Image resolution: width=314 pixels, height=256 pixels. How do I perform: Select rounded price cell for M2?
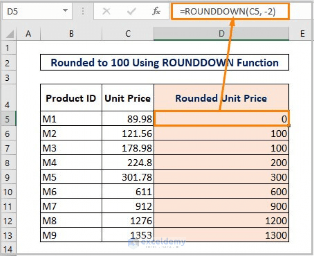[221, 133]
